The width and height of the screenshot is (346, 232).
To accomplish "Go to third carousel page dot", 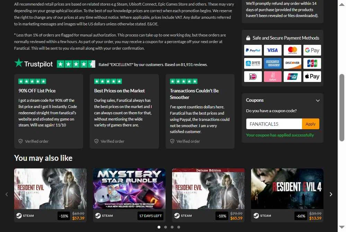I will [x=172, y=227].
